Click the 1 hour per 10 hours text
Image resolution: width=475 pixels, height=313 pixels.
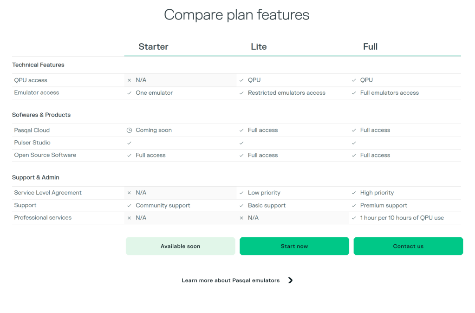pos(402,218)
